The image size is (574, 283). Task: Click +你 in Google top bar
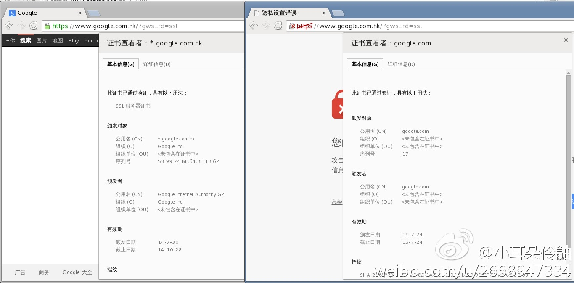click(11, 40)
